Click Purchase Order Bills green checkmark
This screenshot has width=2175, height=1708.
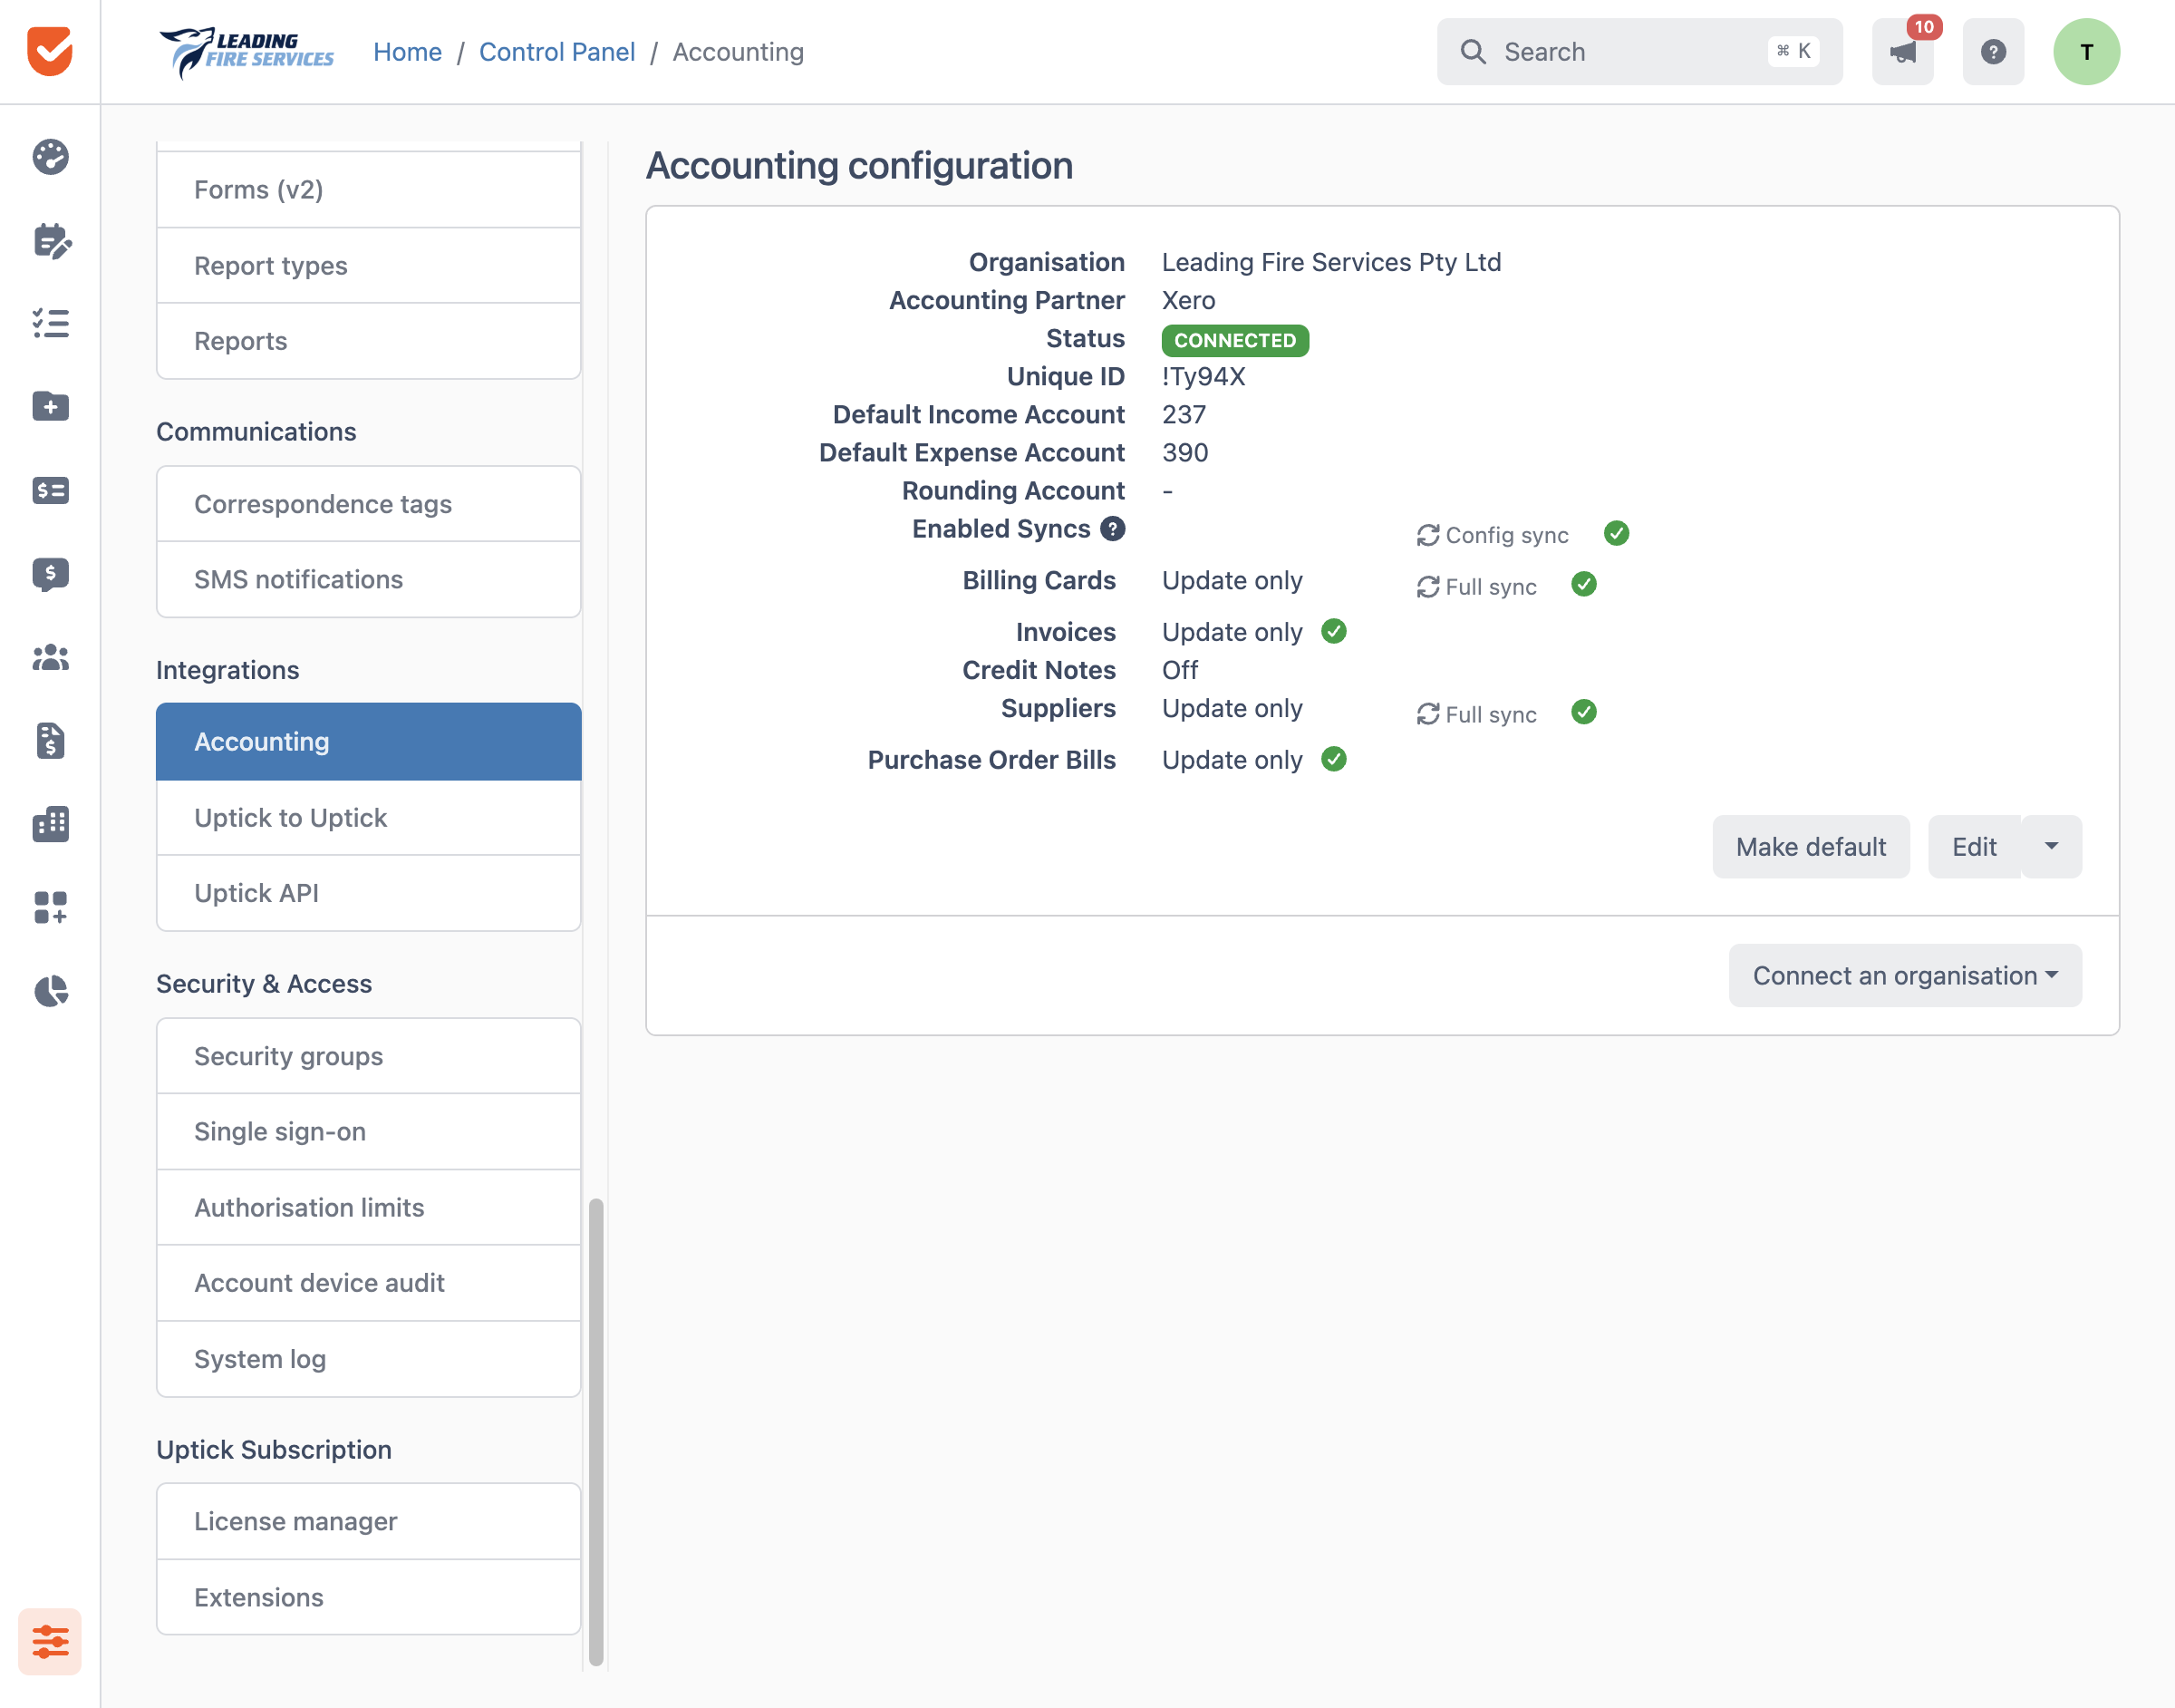[1333, 759]
